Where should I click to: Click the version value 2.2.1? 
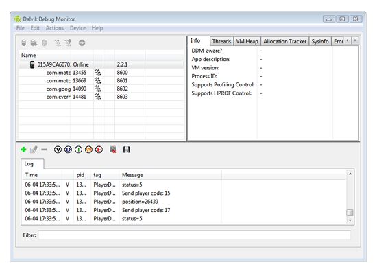click(x=122, y=64)
